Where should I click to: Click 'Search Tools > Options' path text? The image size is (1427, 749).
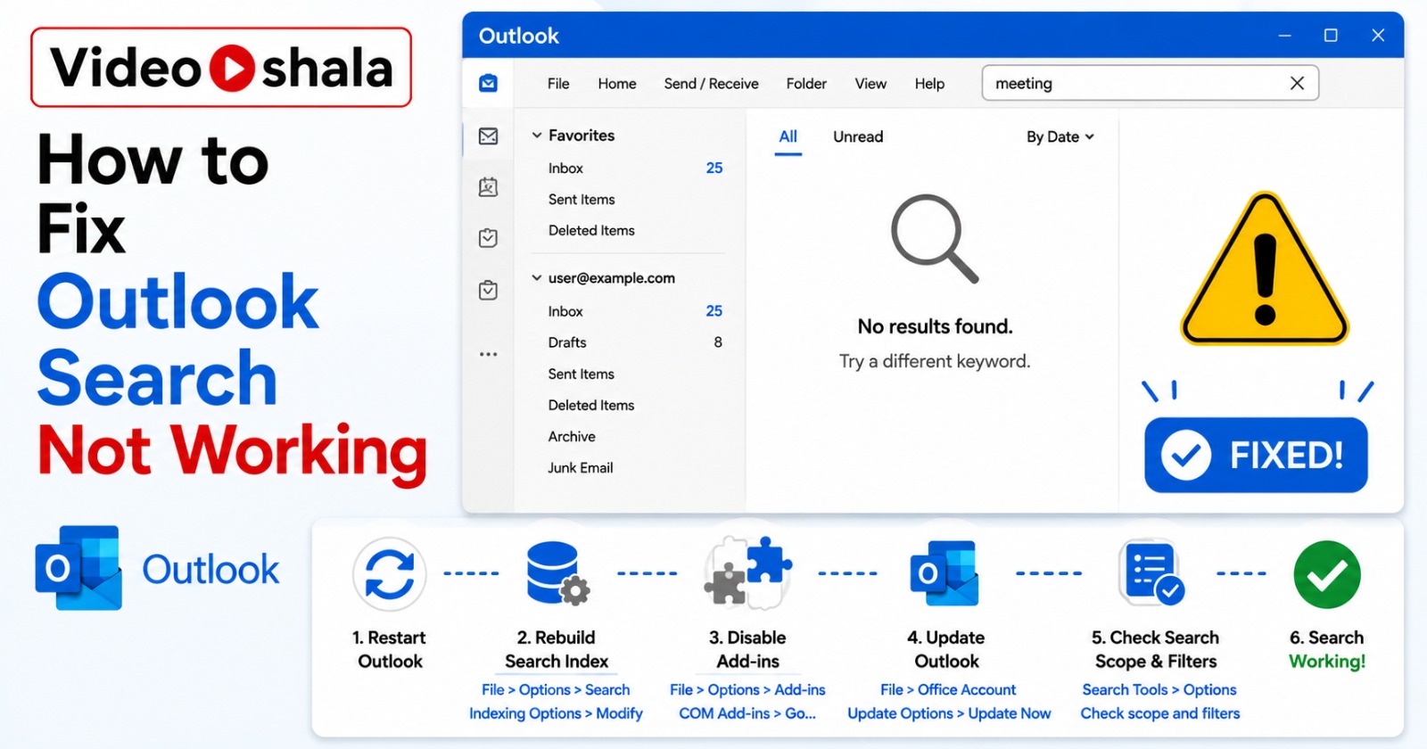click(x=1159, y=689)
